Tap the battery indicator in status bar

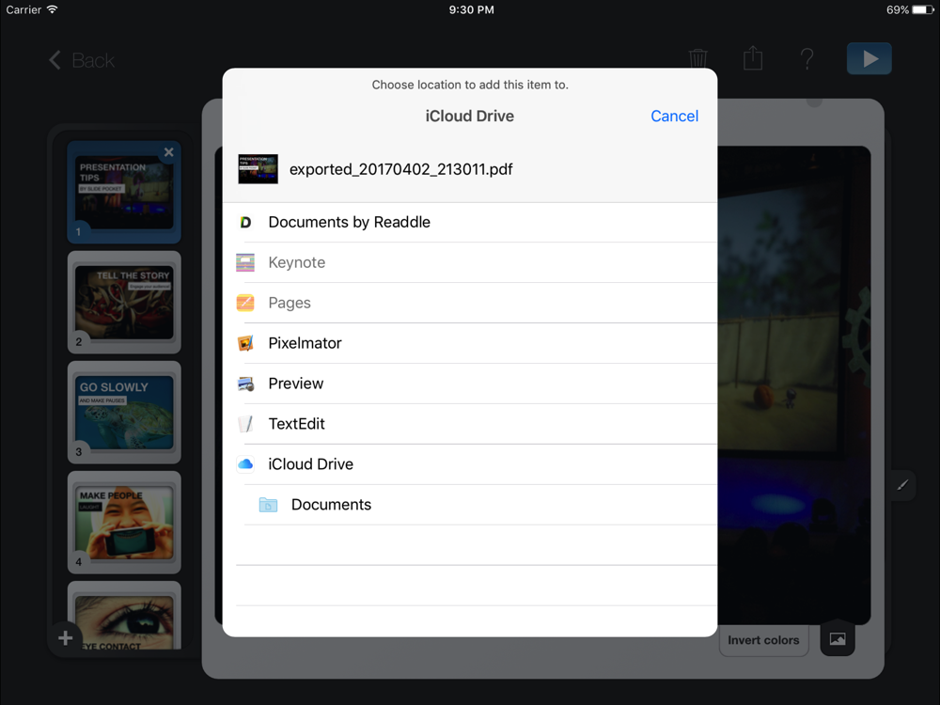pyautogui.click(x=923, y=9)
